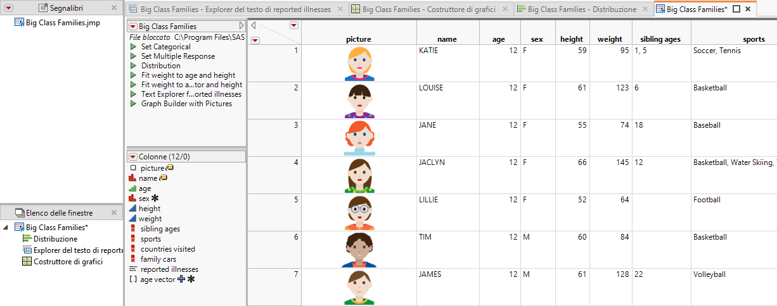
Task: Run the Distribution script
Action: 133,66
